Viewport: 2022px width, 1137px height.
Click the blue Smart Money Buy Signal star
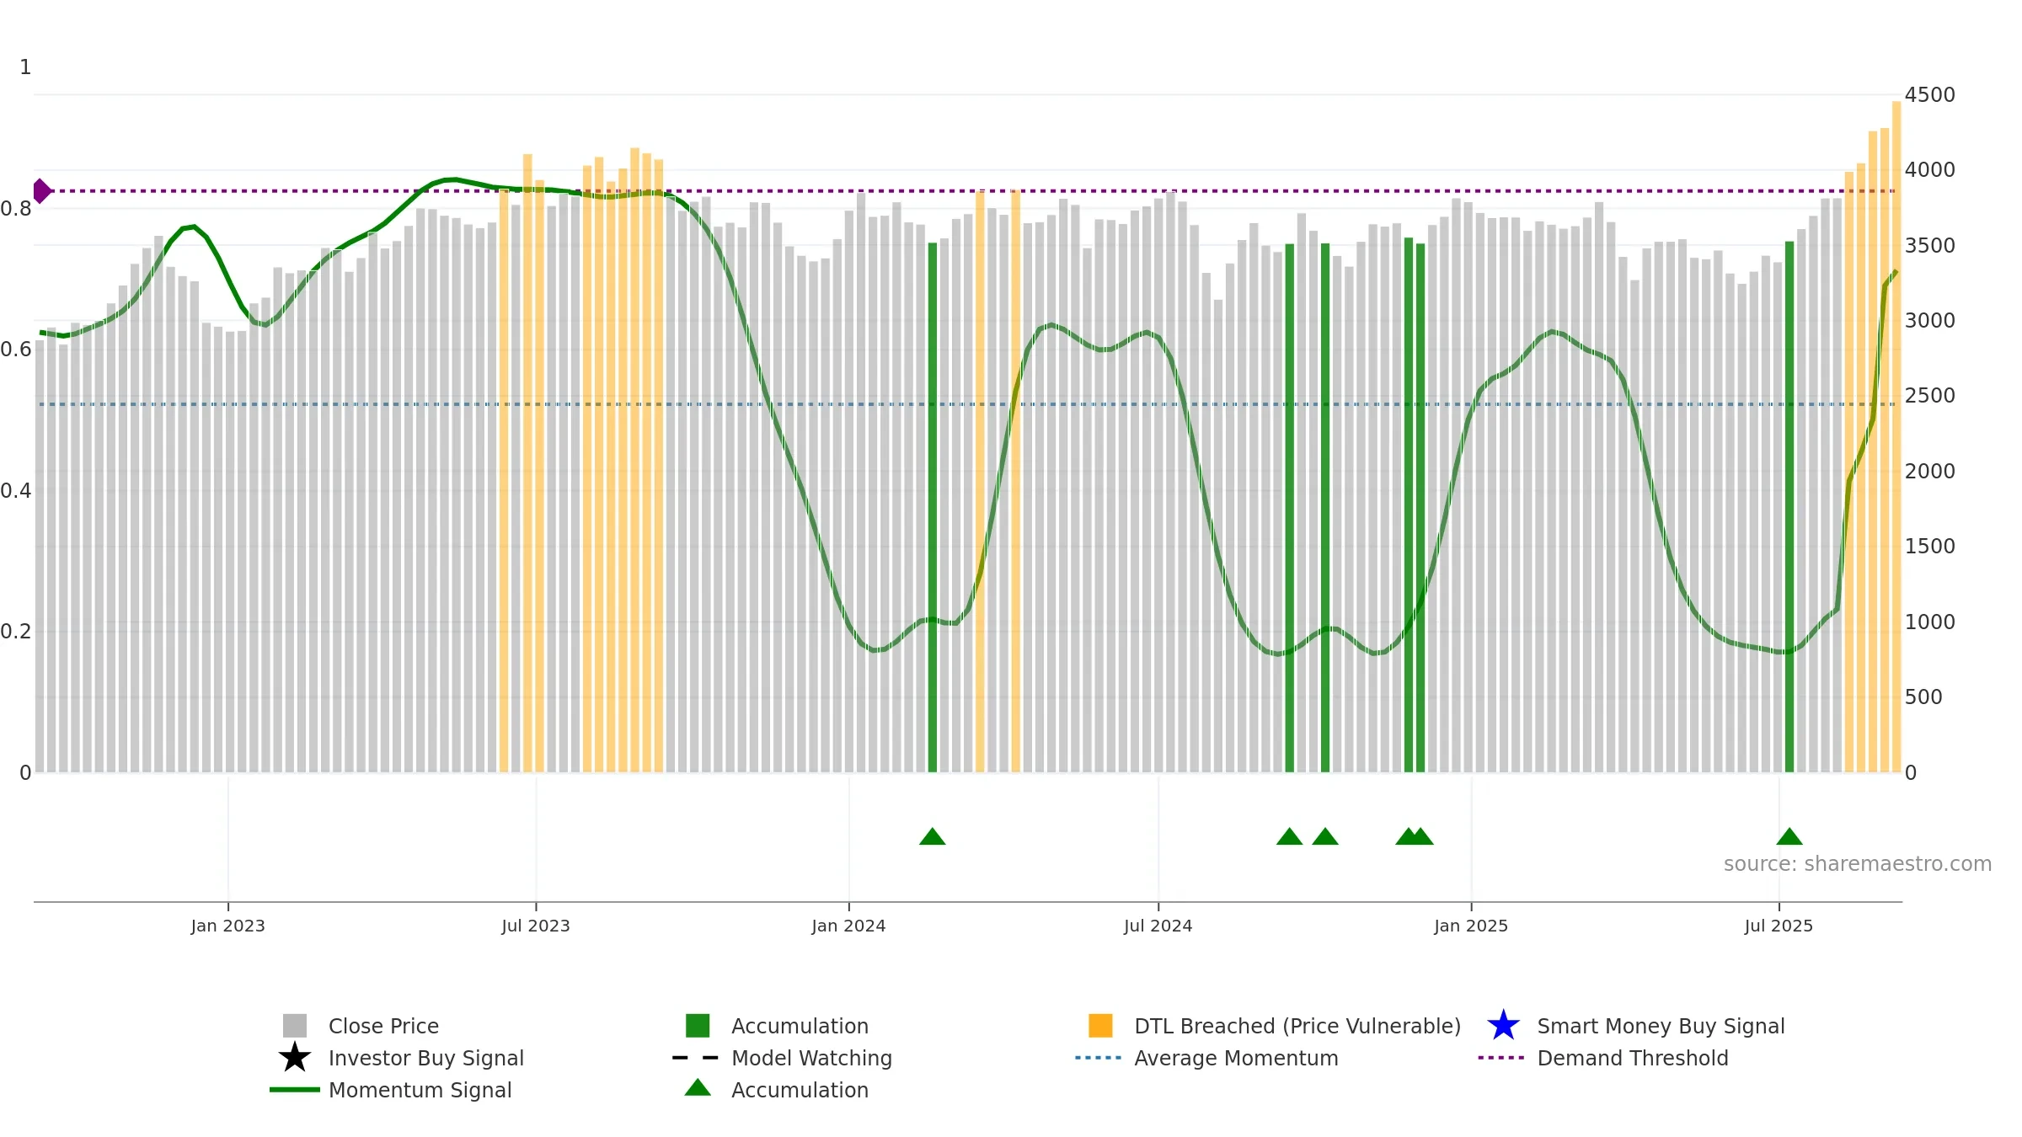click(1503, 1026)
